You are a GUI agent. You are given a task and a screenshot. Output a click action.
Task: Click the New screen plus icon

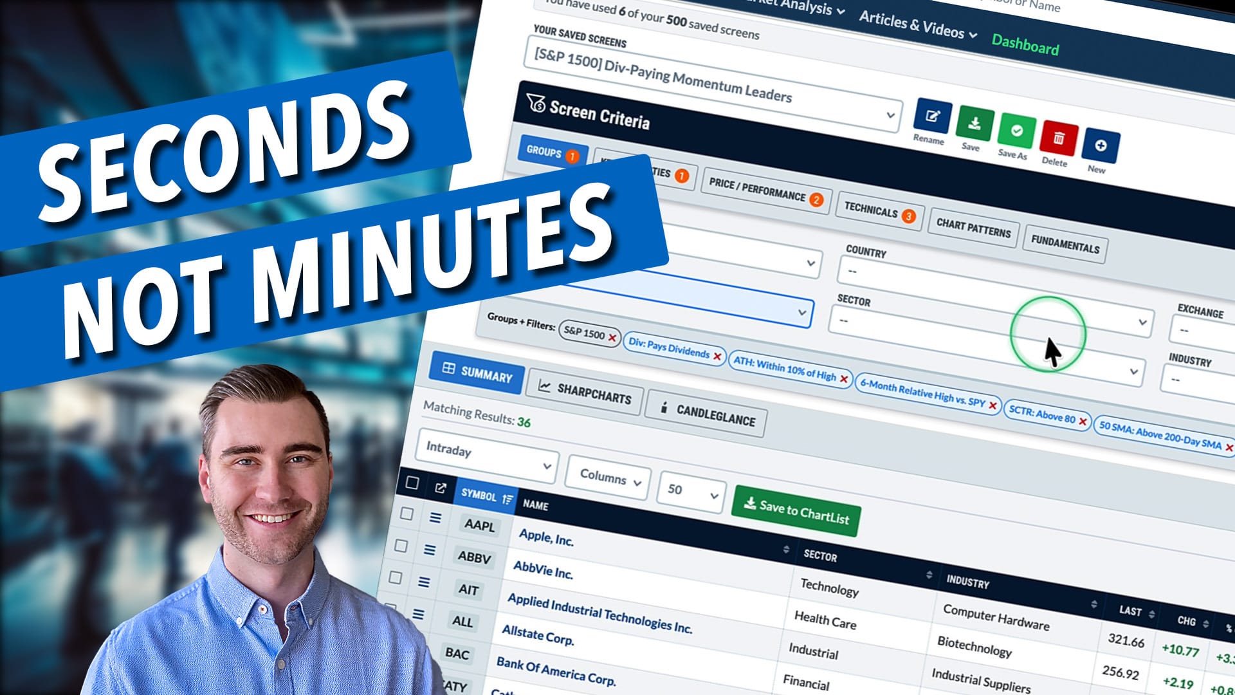click(1101, 145)
